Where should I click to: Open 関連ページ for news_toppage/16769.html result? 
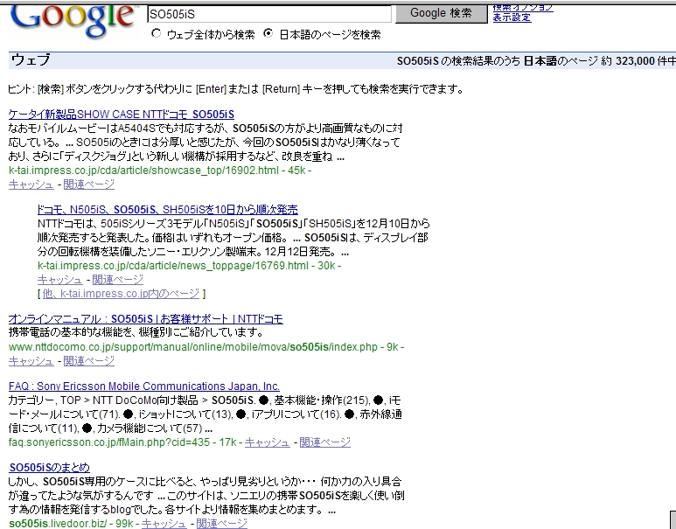(x=118, y=280)
